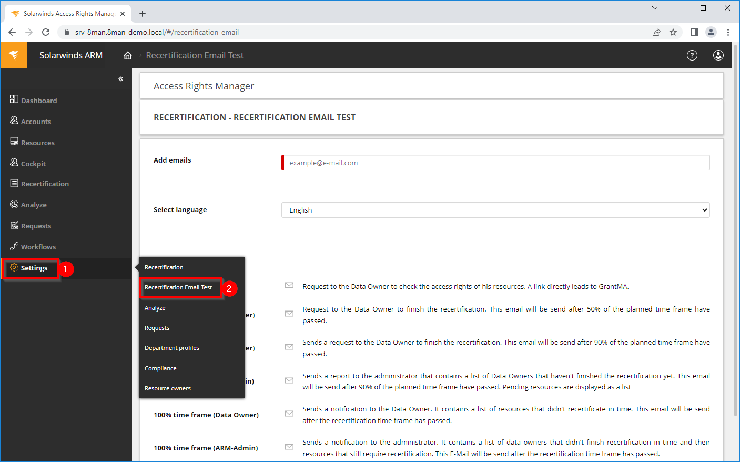The width and height of the screenshot is (740, 462).
Task: Open Compliance in the Settings submenu
Action: point(160,368)
